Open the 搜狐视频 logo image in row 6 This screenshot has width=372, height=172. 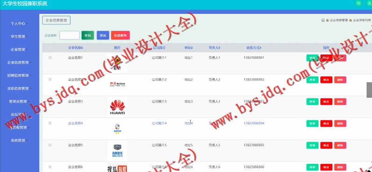coord(117,167)
